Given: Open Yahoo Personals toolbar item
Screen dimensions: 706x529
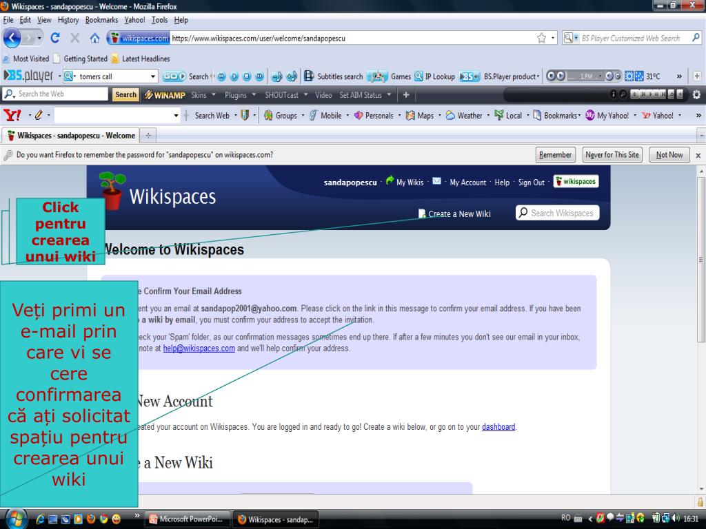Looking at the screenshot, I should 374,116.
